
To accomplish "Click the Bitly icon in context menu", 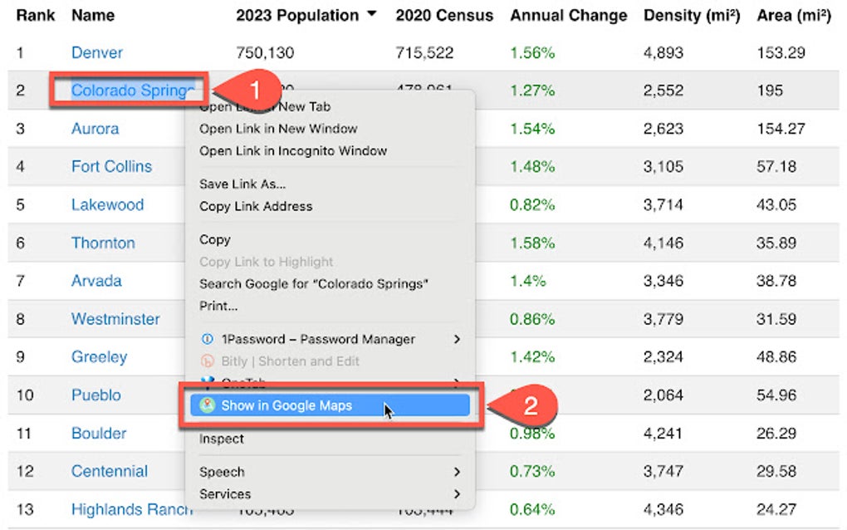I will [x=208, y=361].
